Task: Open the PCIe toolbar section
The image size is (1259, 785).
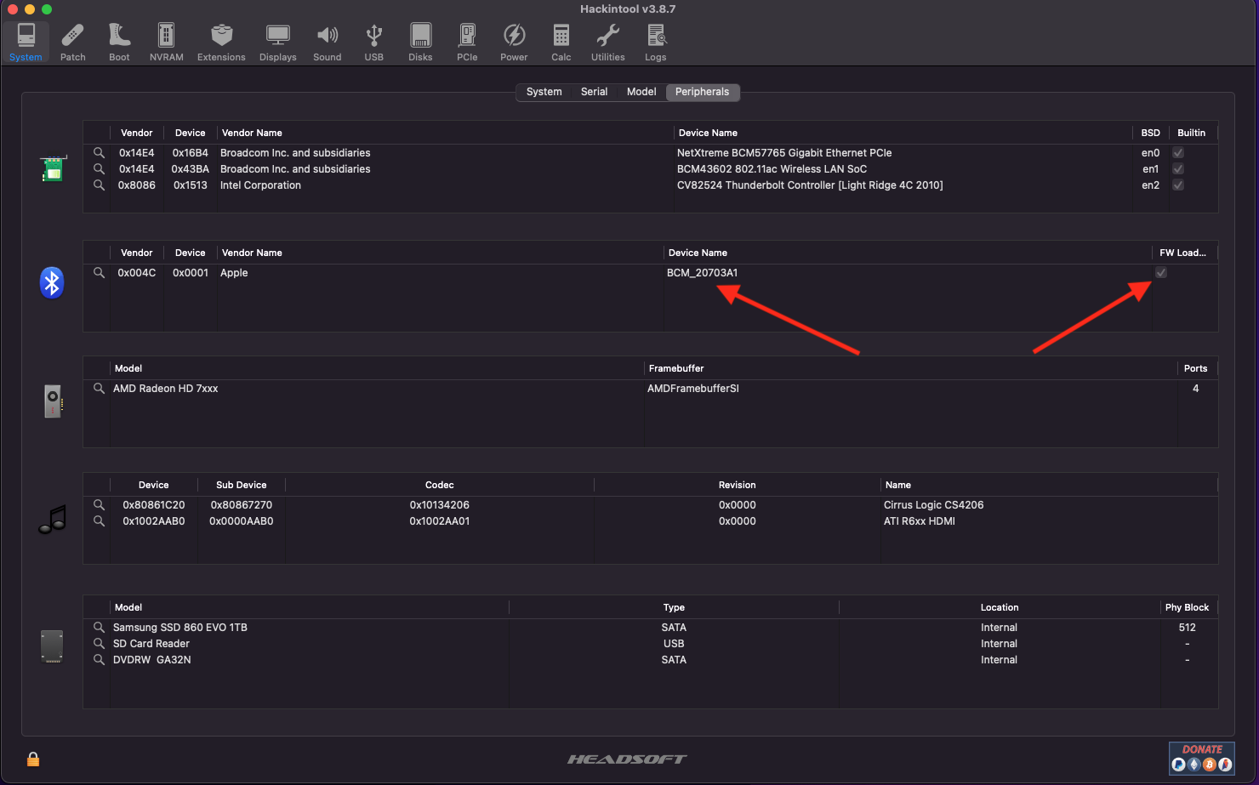Action: [x=467, y=43]
